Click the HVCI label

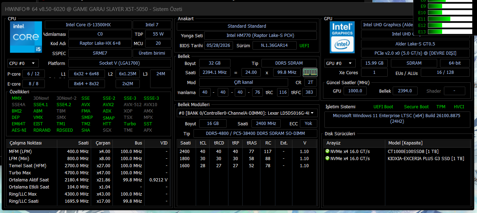[459, 107]
